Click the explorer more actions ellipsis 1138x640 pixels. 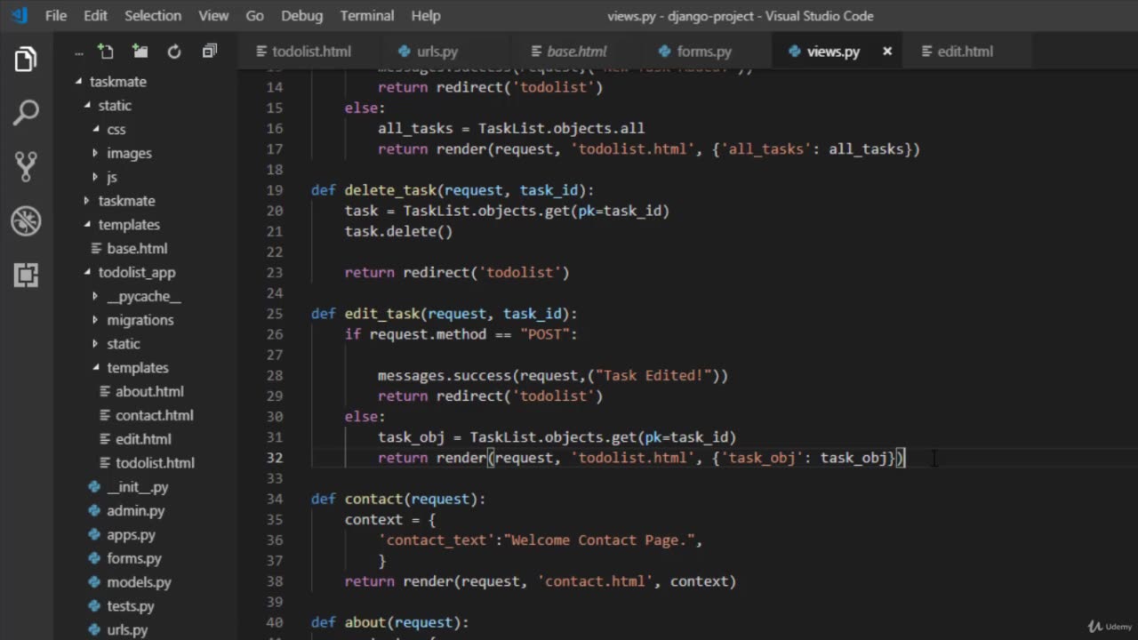tap(78, 52)
